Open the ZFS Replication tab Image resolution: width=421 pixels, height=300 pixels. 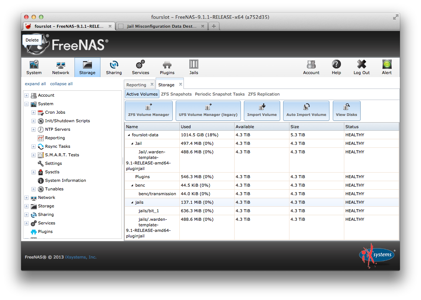coord(263,94)
